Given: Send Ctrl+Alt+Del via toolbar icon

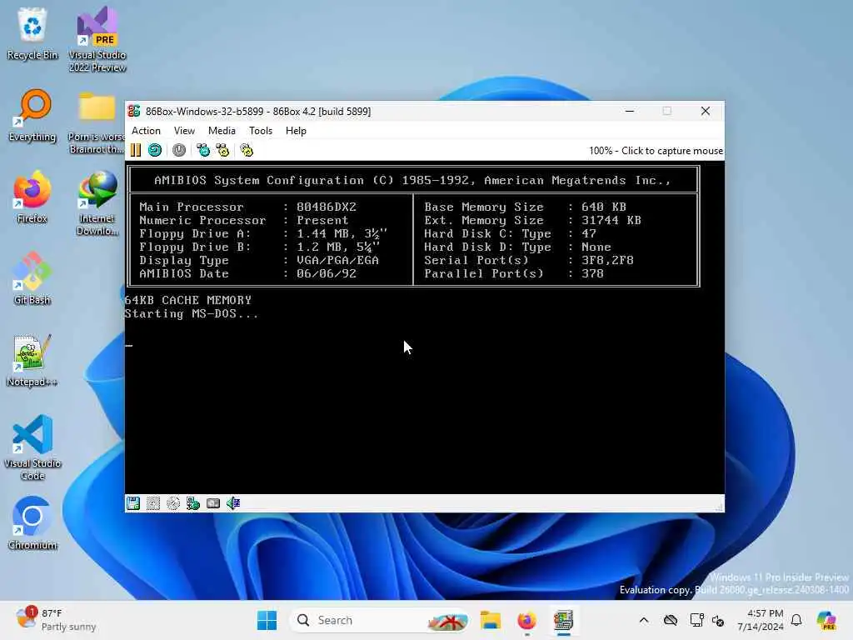Looking at the screenshot, I should coord(203,150).
